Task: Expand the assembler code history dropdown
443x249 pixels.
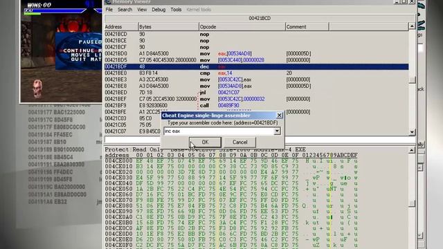Action: [277, 131]
